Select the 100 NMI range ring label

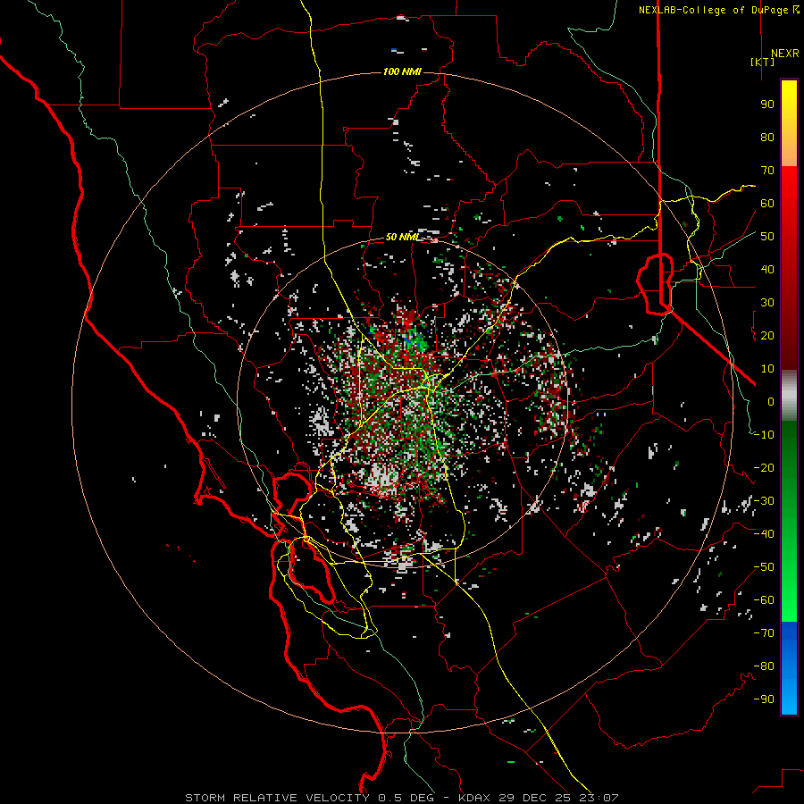(402, 71)
